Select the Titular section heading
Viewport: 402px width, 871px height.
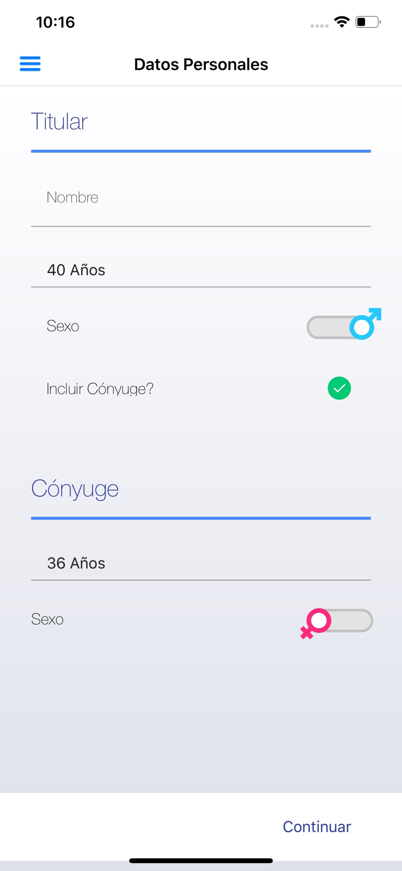pyautogui.click(x=59, y=122)
